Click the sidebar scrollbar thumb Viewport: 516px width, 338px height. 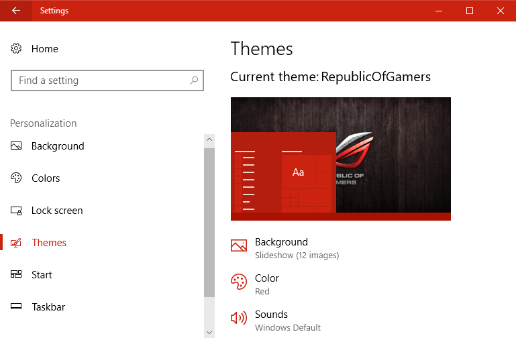click(209, 222)
